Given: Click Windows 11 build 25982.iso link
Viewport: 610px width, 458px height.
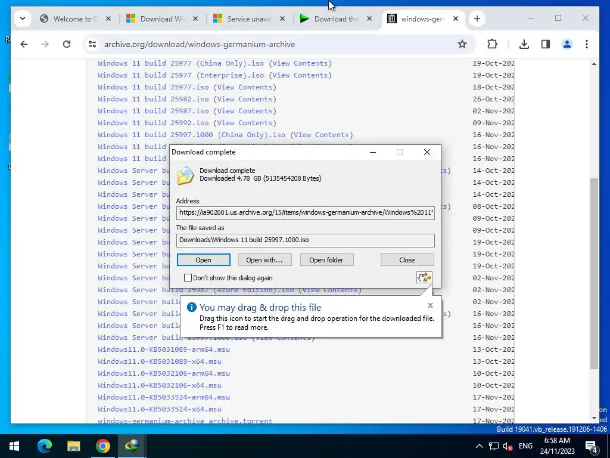Looking at the screenshot, I should pyautogui.click(x=153, y=99).
